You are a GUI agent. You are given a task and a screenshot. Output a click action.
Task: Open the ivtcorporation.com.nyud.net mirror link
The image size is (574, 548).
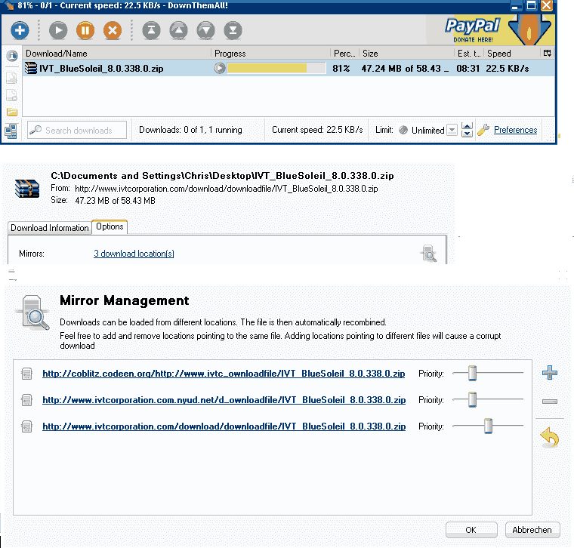point(224,400)
